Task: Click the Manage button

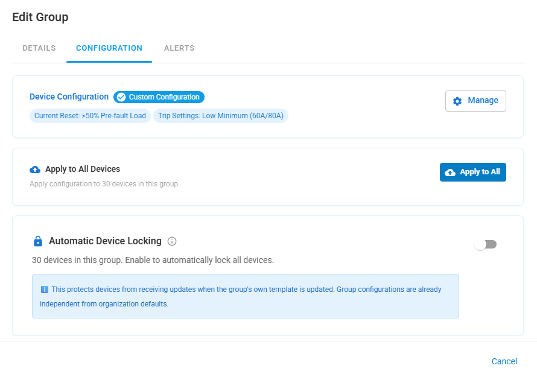Action: [x=475, y=101]
